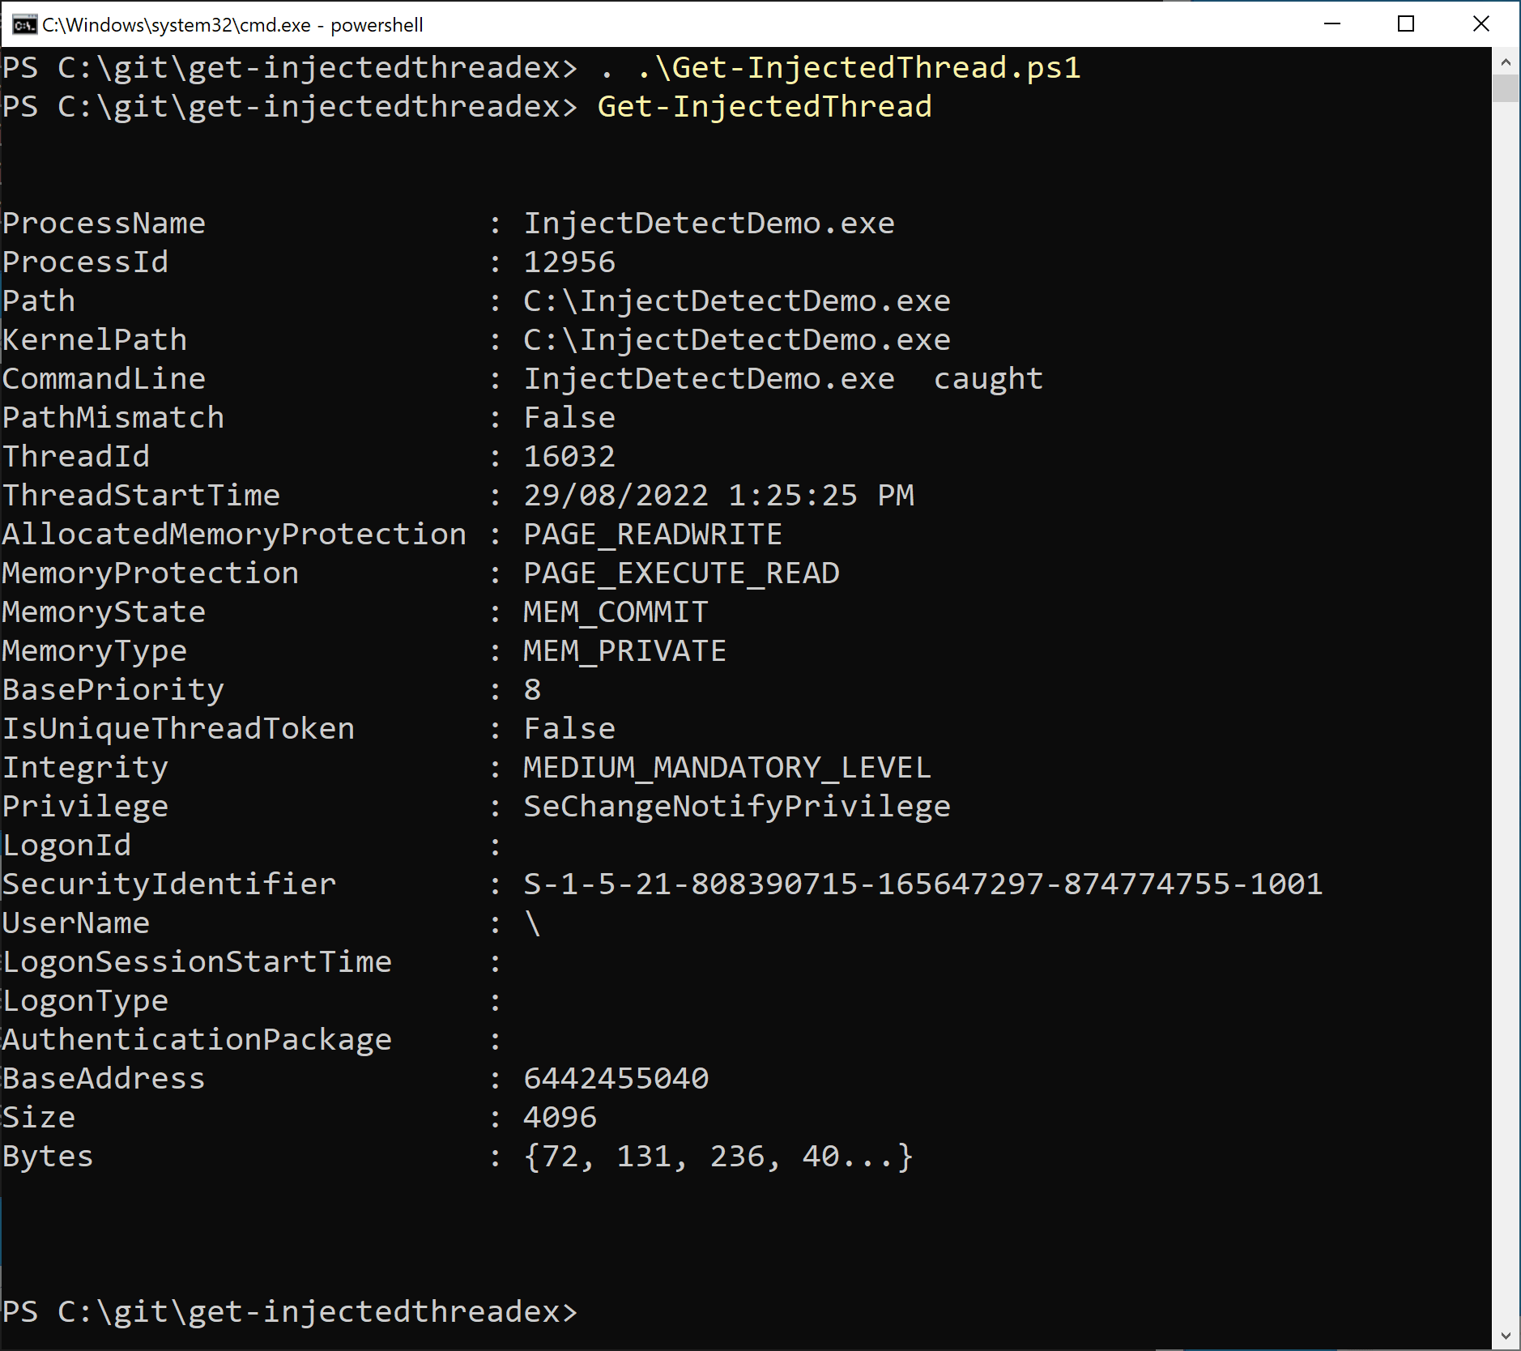Image resolution: width=1521 pixels, height=1351 pixels.
Task: Click the cmd.exe icon in title bar
Action: [24, 24]
